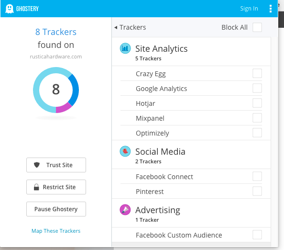Click the Sign In link
284x250 pixels.
click(x=249, y=9)
